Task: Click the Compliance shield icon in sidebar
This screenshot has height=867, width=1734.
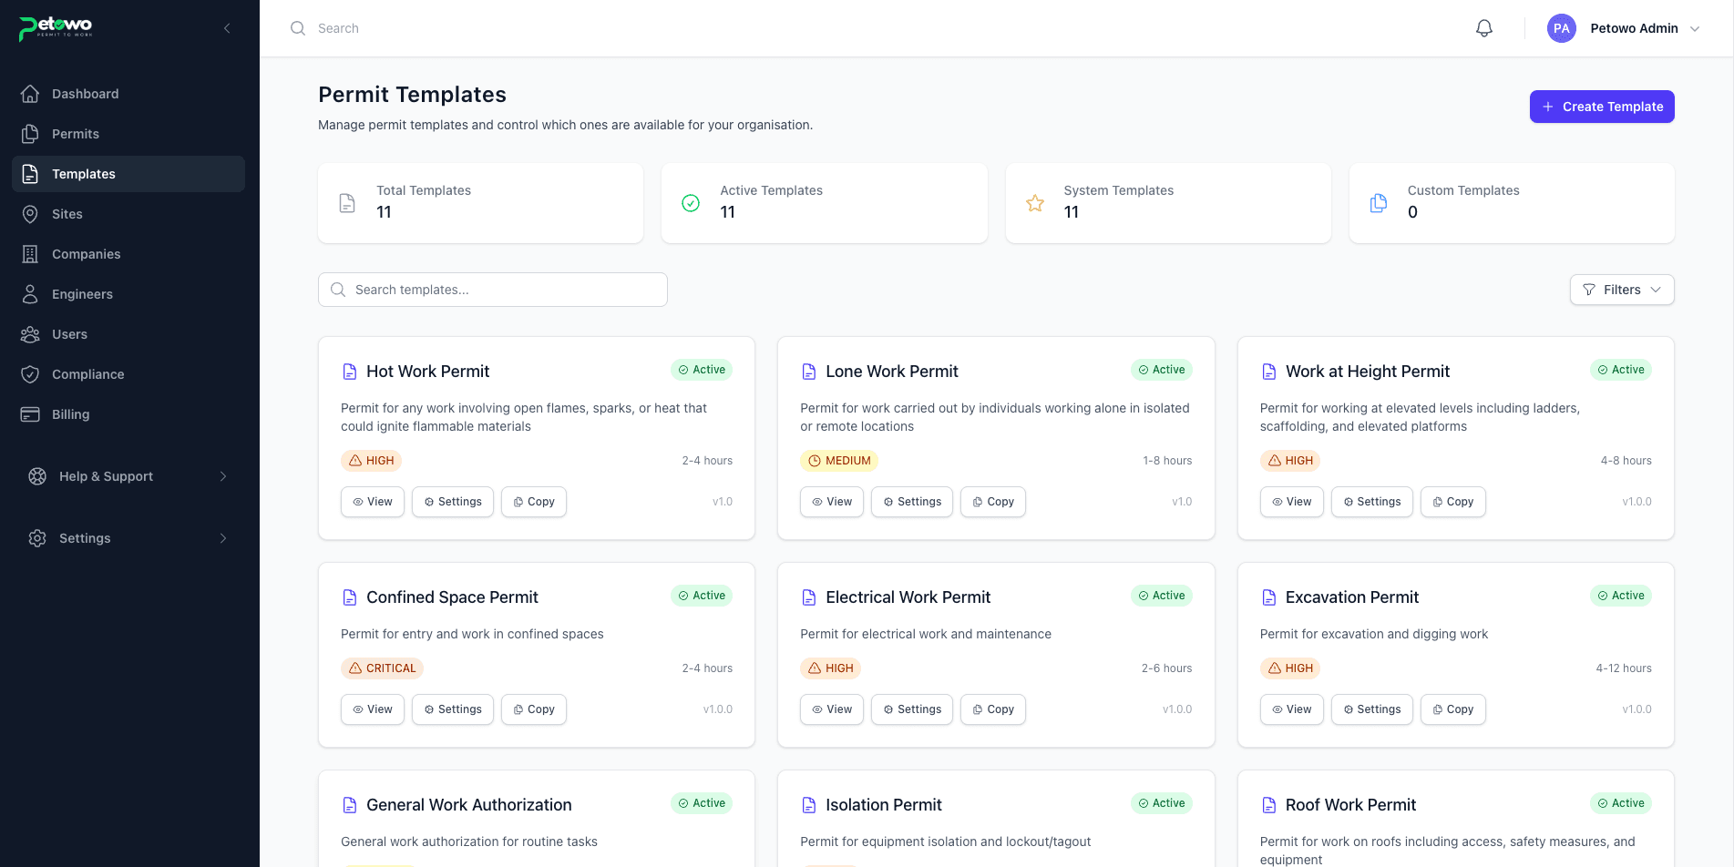Action: coord(30,373)
